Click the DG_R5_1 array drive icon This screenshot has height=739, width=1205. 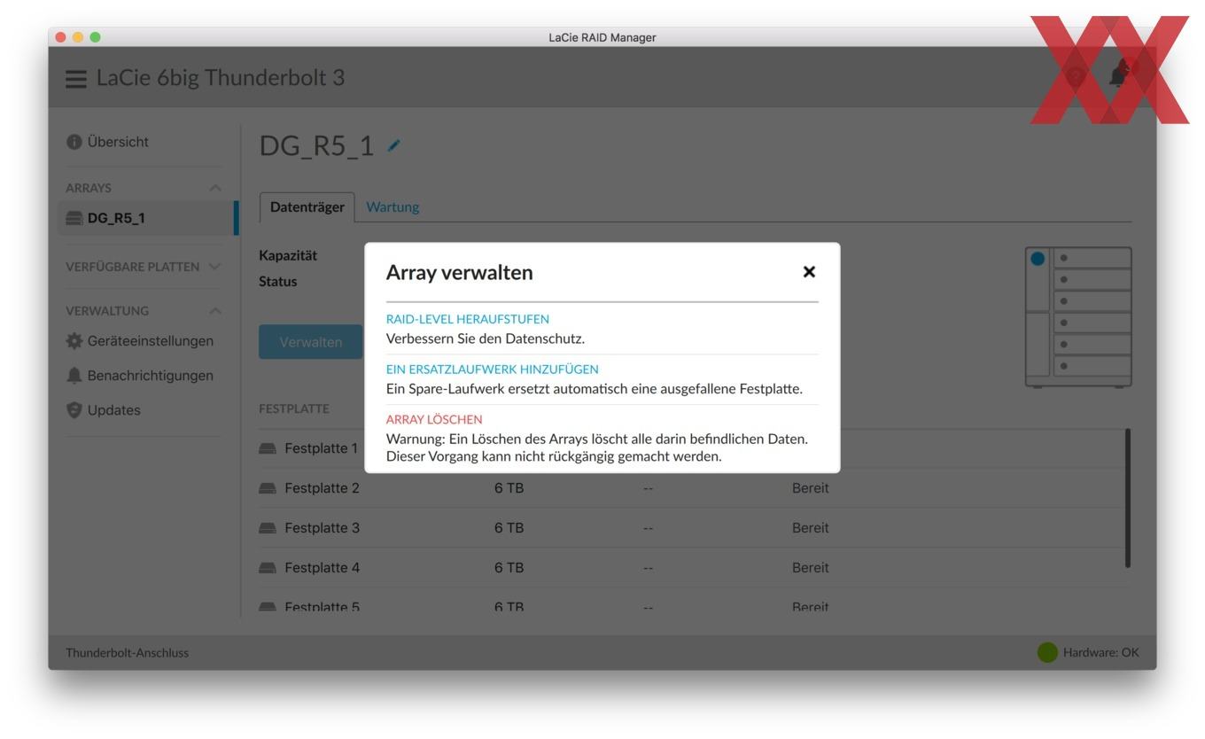point(75,218)
